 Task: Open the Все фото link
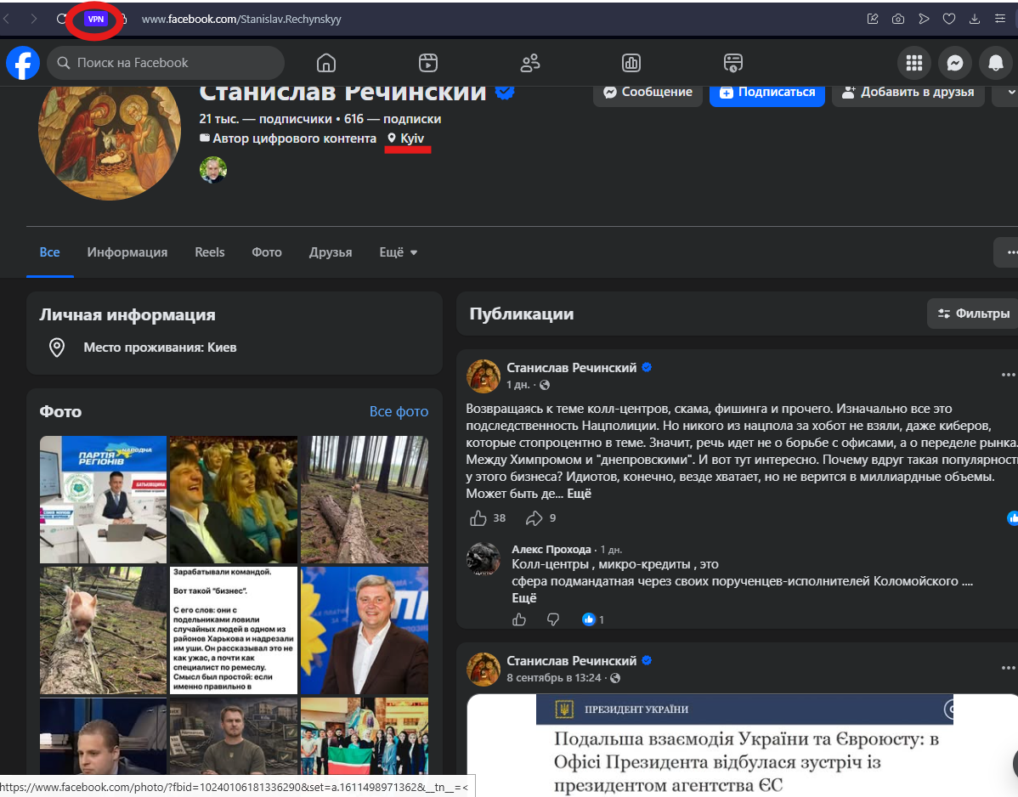click(x=399, y=411)
